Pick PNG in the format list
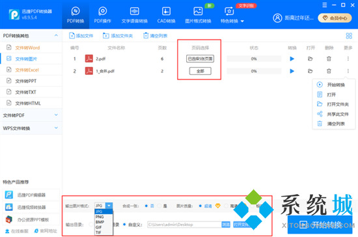The height and width of the screenshot is (237, 358). [103, 217]
